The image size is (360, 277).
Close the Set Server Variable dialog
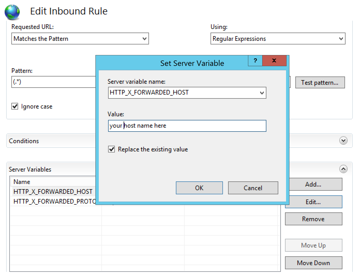[274, 61]
